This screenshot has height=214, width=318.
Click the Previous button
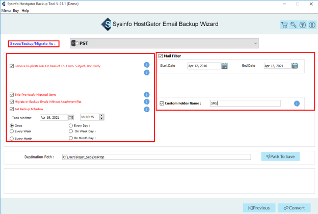[259, 208]
